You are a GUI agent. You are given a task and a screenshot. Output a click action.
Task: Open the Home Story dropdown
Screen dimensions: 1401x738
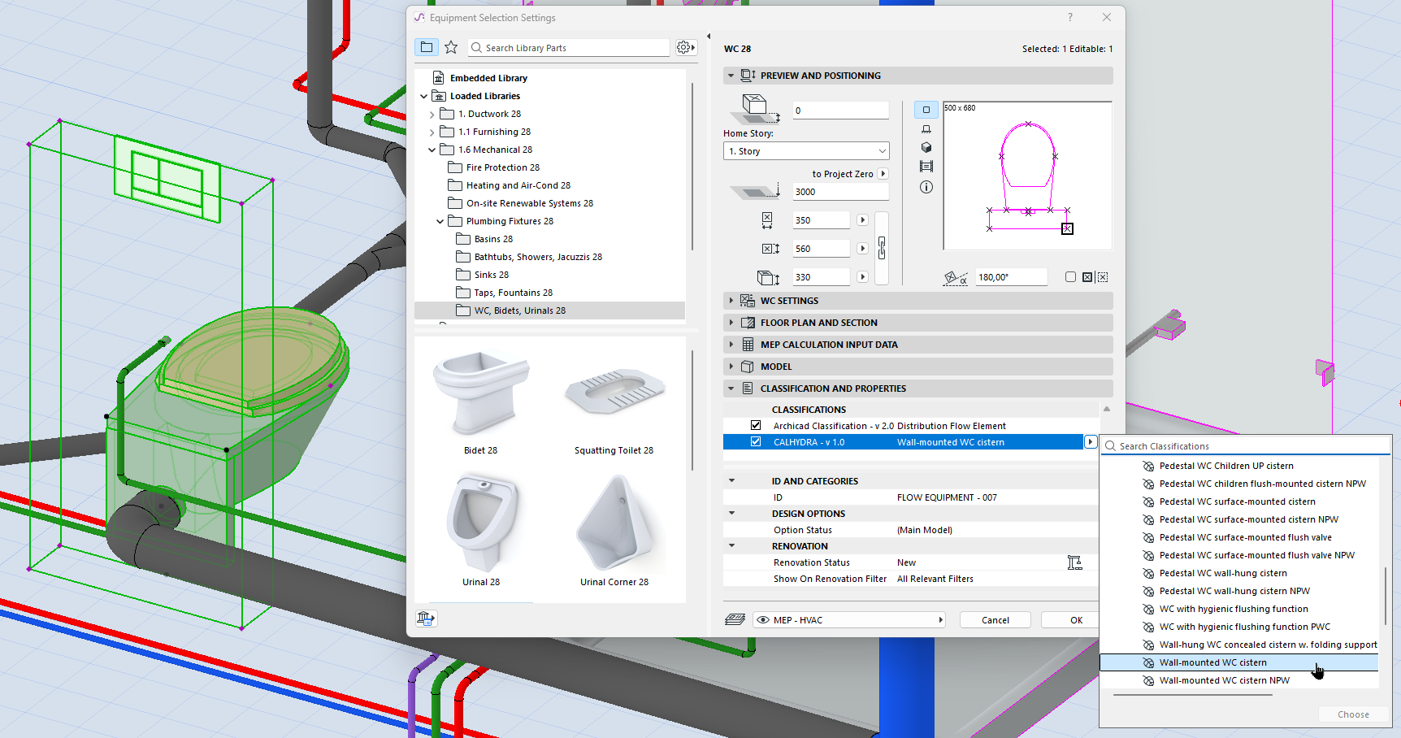pyautogui.click(x=805, y=151)
